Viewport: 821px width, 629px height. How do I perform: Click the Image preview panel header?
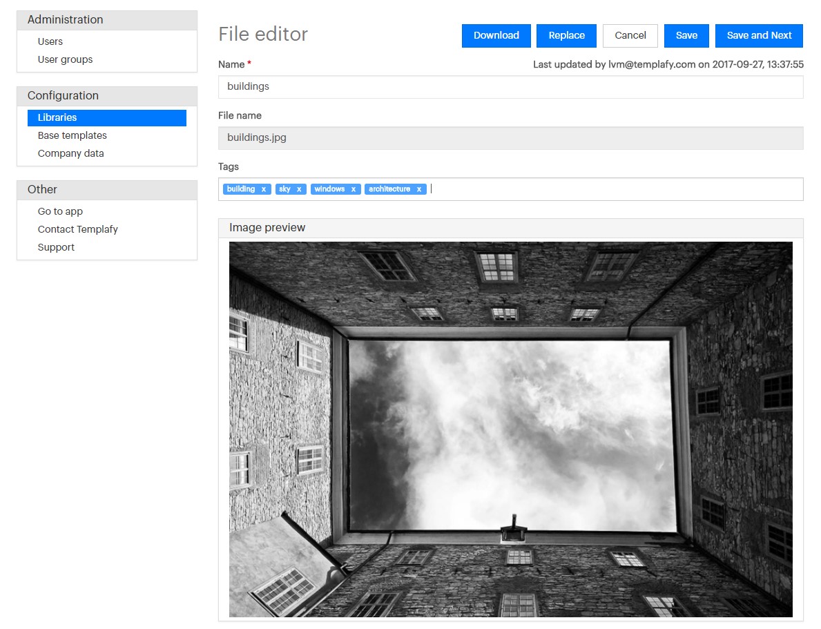point(510,228)
